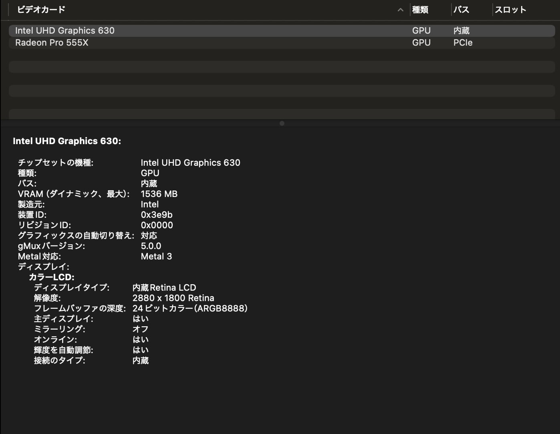The image size is (560, 434).
Task: Click the device ID value 0x3e9b
Action: pyautogui.click(x=157, y=215)
